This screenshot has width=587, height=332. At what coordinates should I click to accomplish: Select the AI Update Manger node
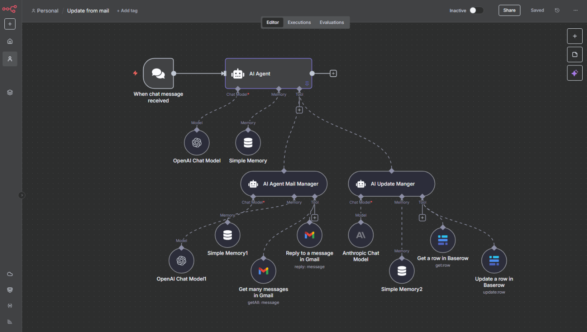click(392, 184)
